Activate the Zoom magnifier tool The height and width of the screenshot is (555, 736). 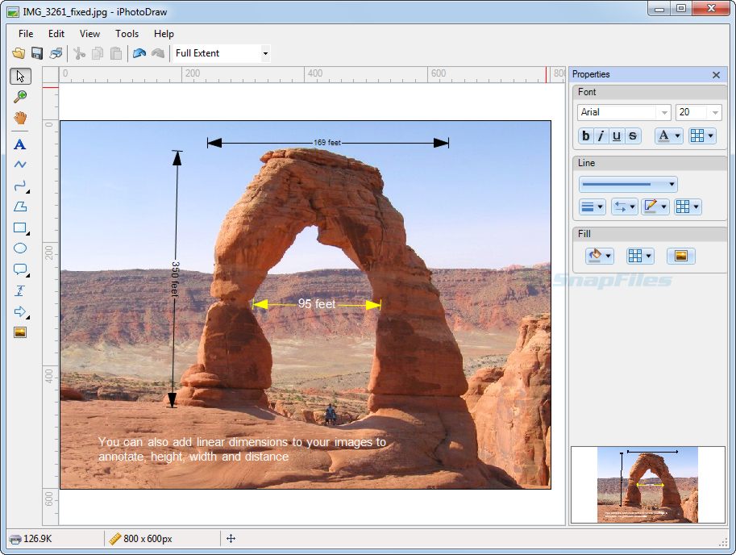(x=20, y=97)
